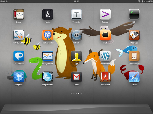Select the active fourth page dot

click(79, 93)
